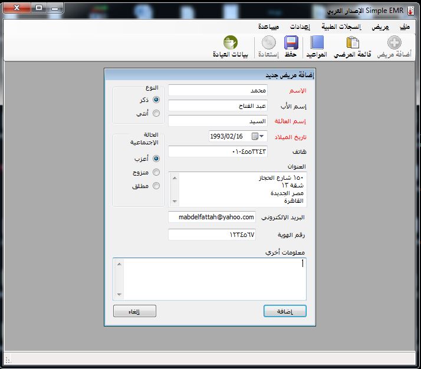The width and height of the screenshot is (421, 369).
Task: Click the Save (حفظ) floppy disk icon
Action: tap(291, 42)
